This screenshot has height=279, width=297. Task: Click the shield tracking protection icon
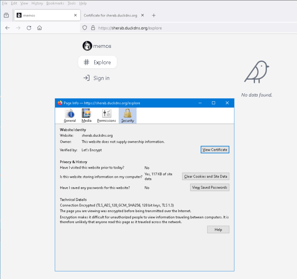pyautogui.click(x=85, y=28)
